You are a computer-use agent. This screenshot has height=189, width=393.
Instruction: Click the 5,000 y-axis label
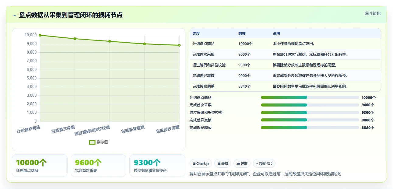(32, 78)
